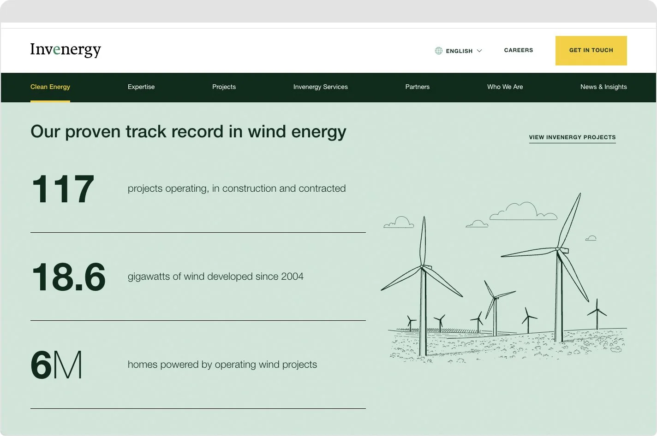Expand the English language chevron
The image size is (657, 436).
tap(479, 51)
